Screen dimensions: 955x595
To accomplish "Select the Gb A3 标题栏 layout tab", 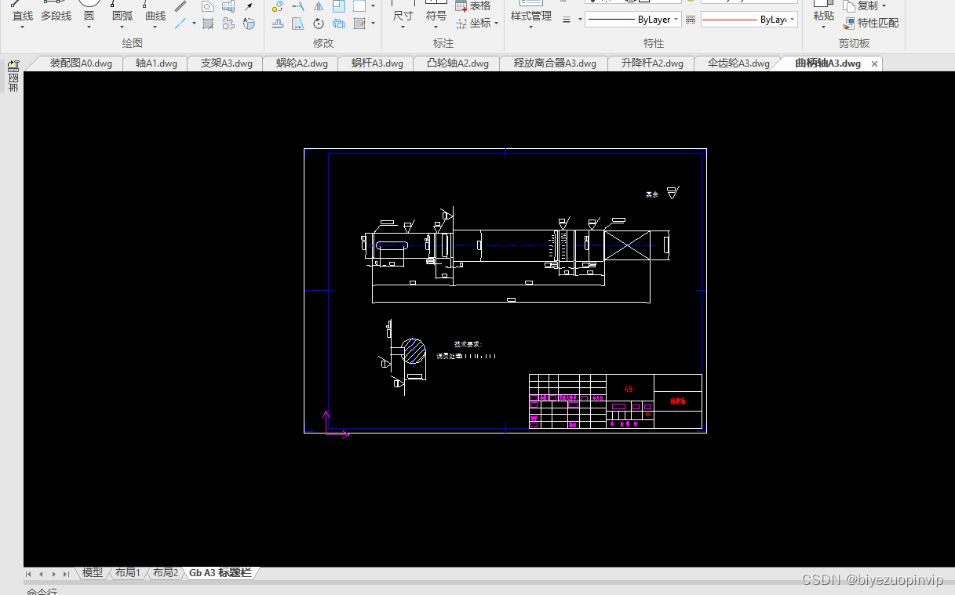I will [221, 573].
